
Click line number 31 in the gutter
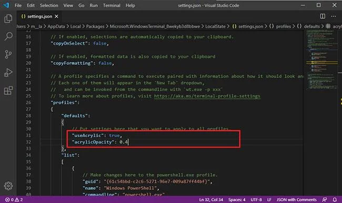click(28, 136)
